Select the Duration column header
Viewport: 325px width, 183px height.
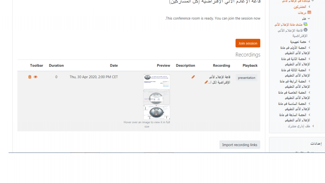click(56, 65)
